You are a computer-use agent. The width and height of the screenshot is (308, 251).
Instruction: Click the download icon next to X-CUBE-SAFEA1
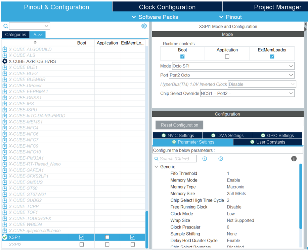click(x=5, y=170)
